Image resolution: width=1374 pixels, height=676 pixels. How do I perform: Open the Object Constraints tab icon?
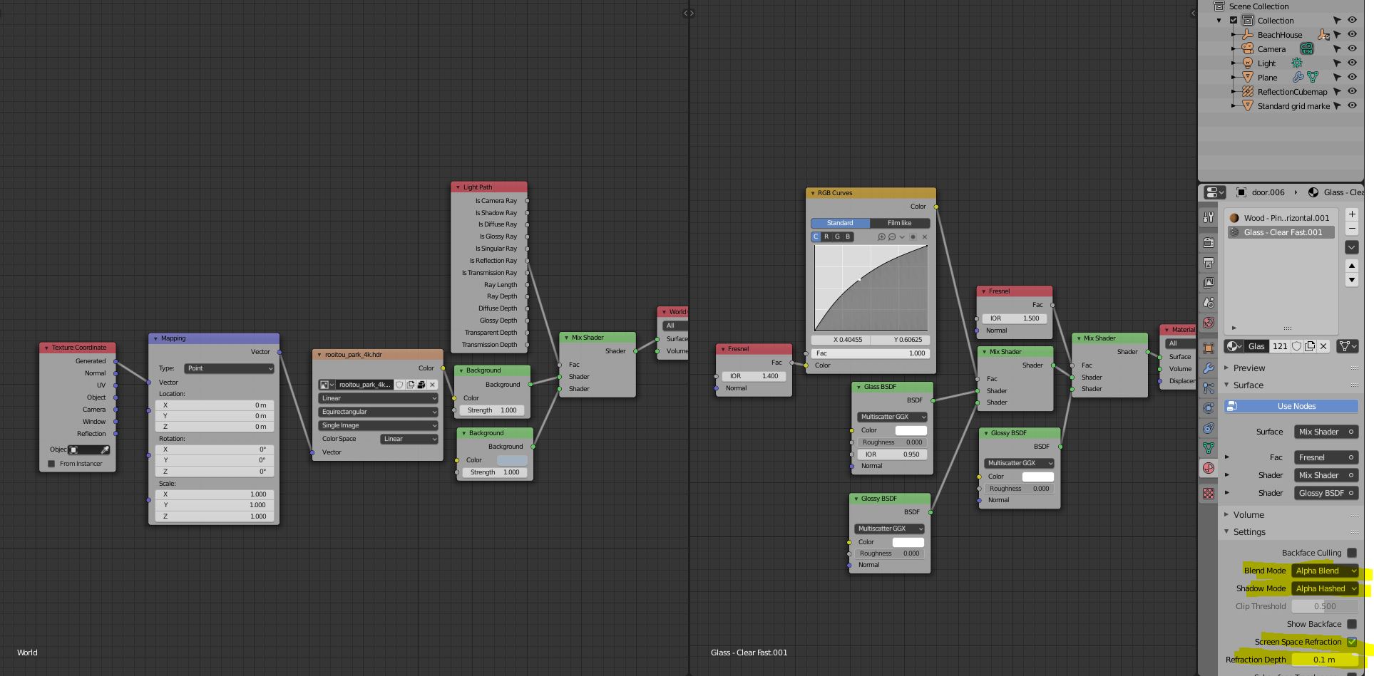(x=1209, y=428)
